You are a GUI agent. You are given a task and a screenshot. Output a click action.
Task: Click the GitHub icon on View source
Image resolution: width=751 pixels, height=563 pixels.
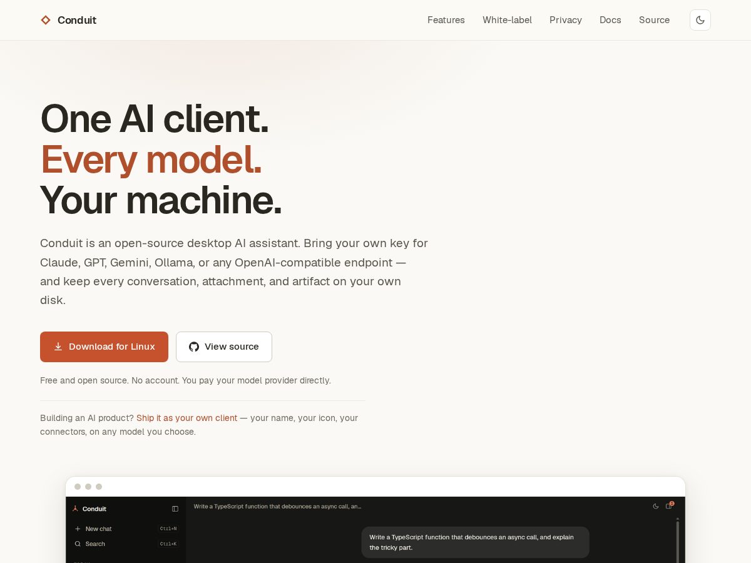click(x=194, y=347)
